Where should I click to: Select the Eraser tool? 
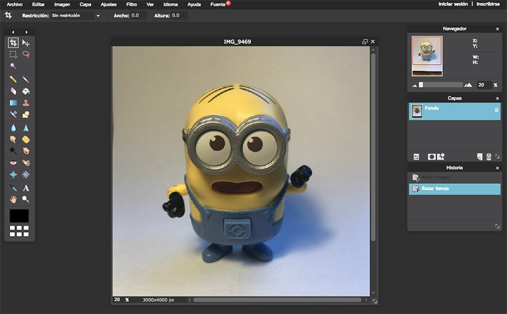(13, 91)
